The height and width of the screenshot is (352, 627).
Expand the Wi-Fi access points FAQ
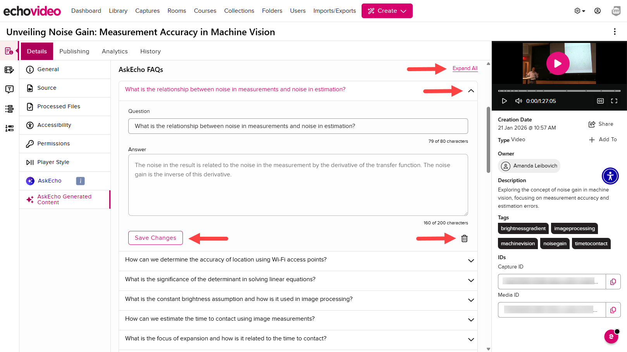(471, 261)
